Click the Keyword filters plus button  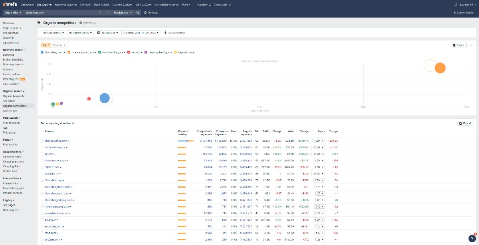[174, 33]
